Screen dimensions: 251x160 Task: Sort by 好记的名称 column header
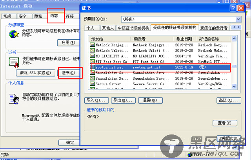pos(213,39)
